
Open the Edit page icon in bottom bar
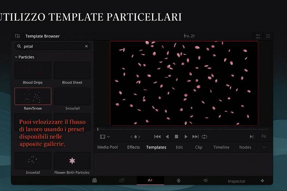pos(150,180)
